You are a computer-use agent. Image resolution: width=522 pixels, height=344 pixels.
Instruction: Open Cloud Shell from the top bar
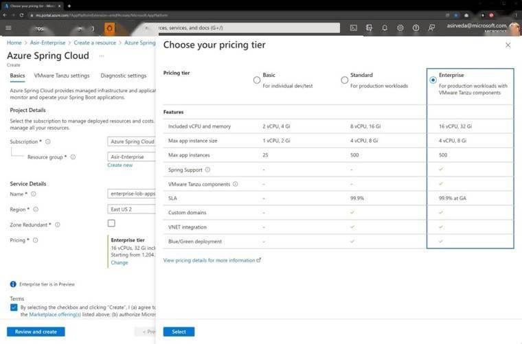pyautogui.click(x=354, y=28)
